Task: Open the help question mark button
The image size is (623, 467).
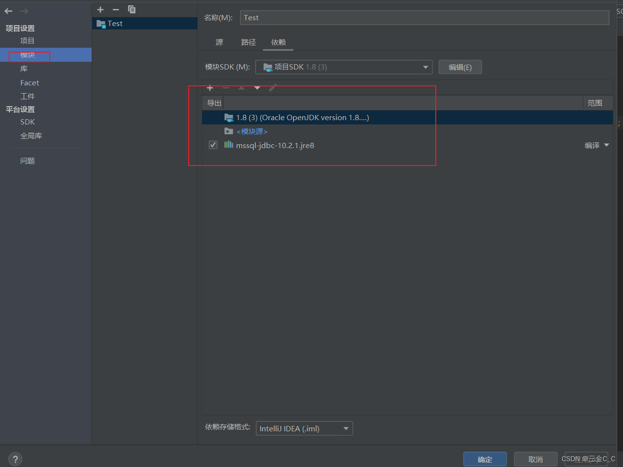Action: click(15, 459)
